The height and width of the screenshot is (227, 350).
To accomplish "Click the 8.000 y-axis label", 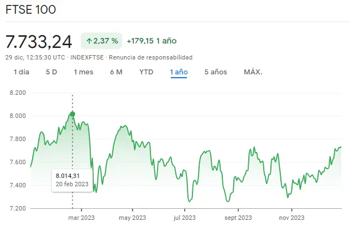I will coord(18,116).
